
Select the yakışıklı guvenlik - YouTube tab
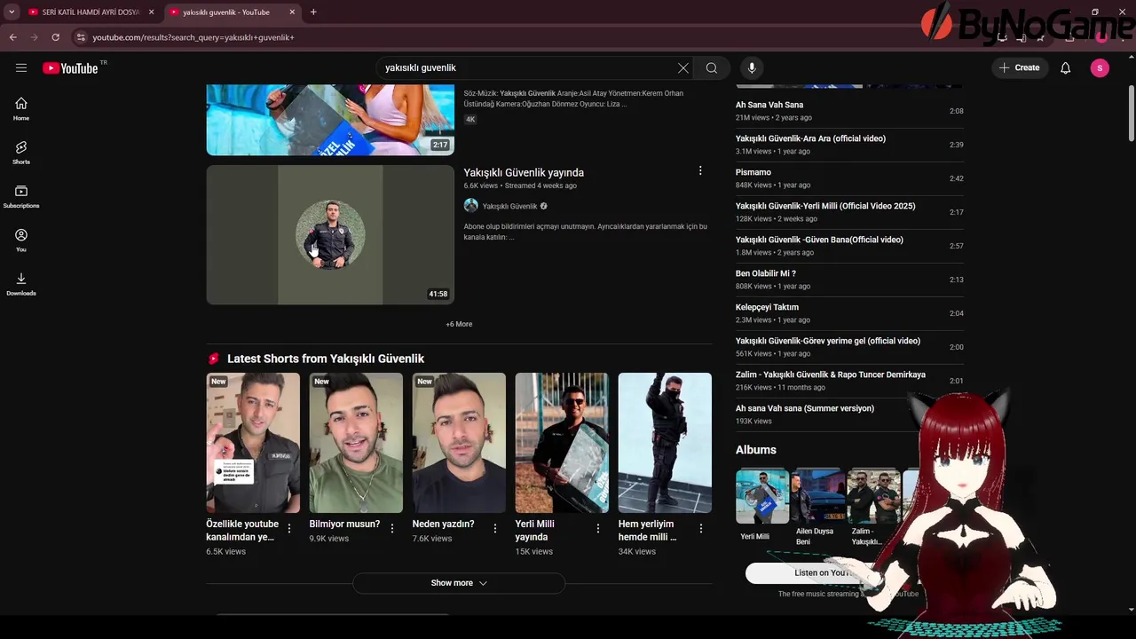(x=231, y=12)
